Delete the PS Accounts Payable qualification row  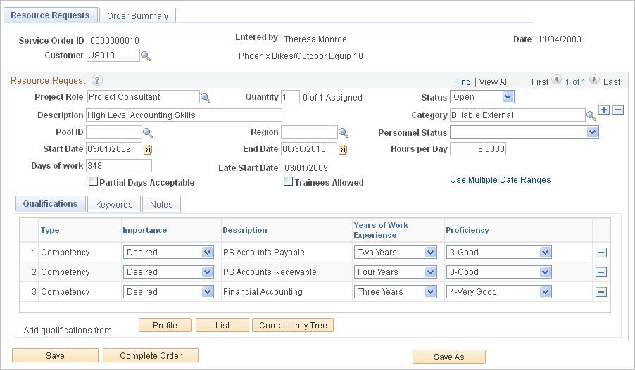click(601, 253)
